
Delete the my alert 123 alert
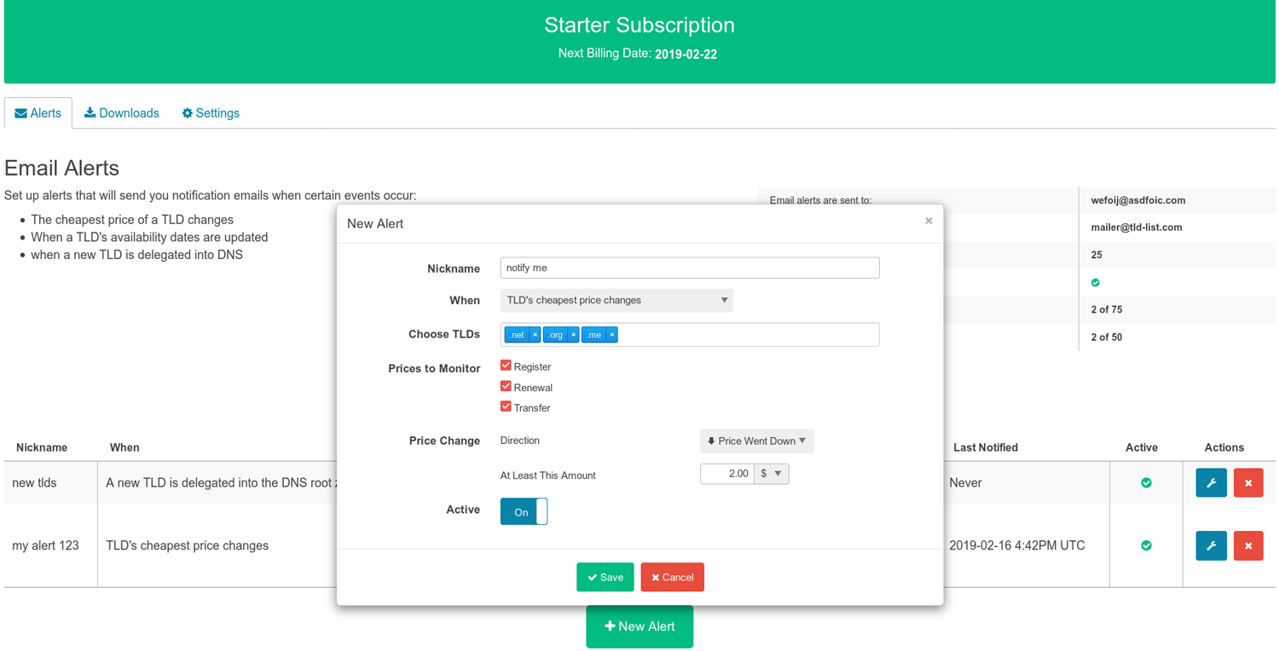click(x=1247, y=546)
